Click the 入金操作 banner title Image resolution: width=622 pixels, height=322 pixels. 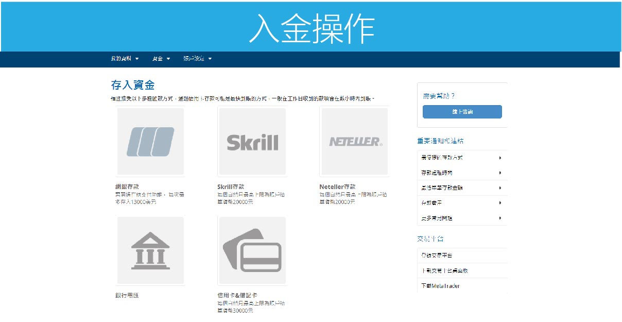coord(312,27)
